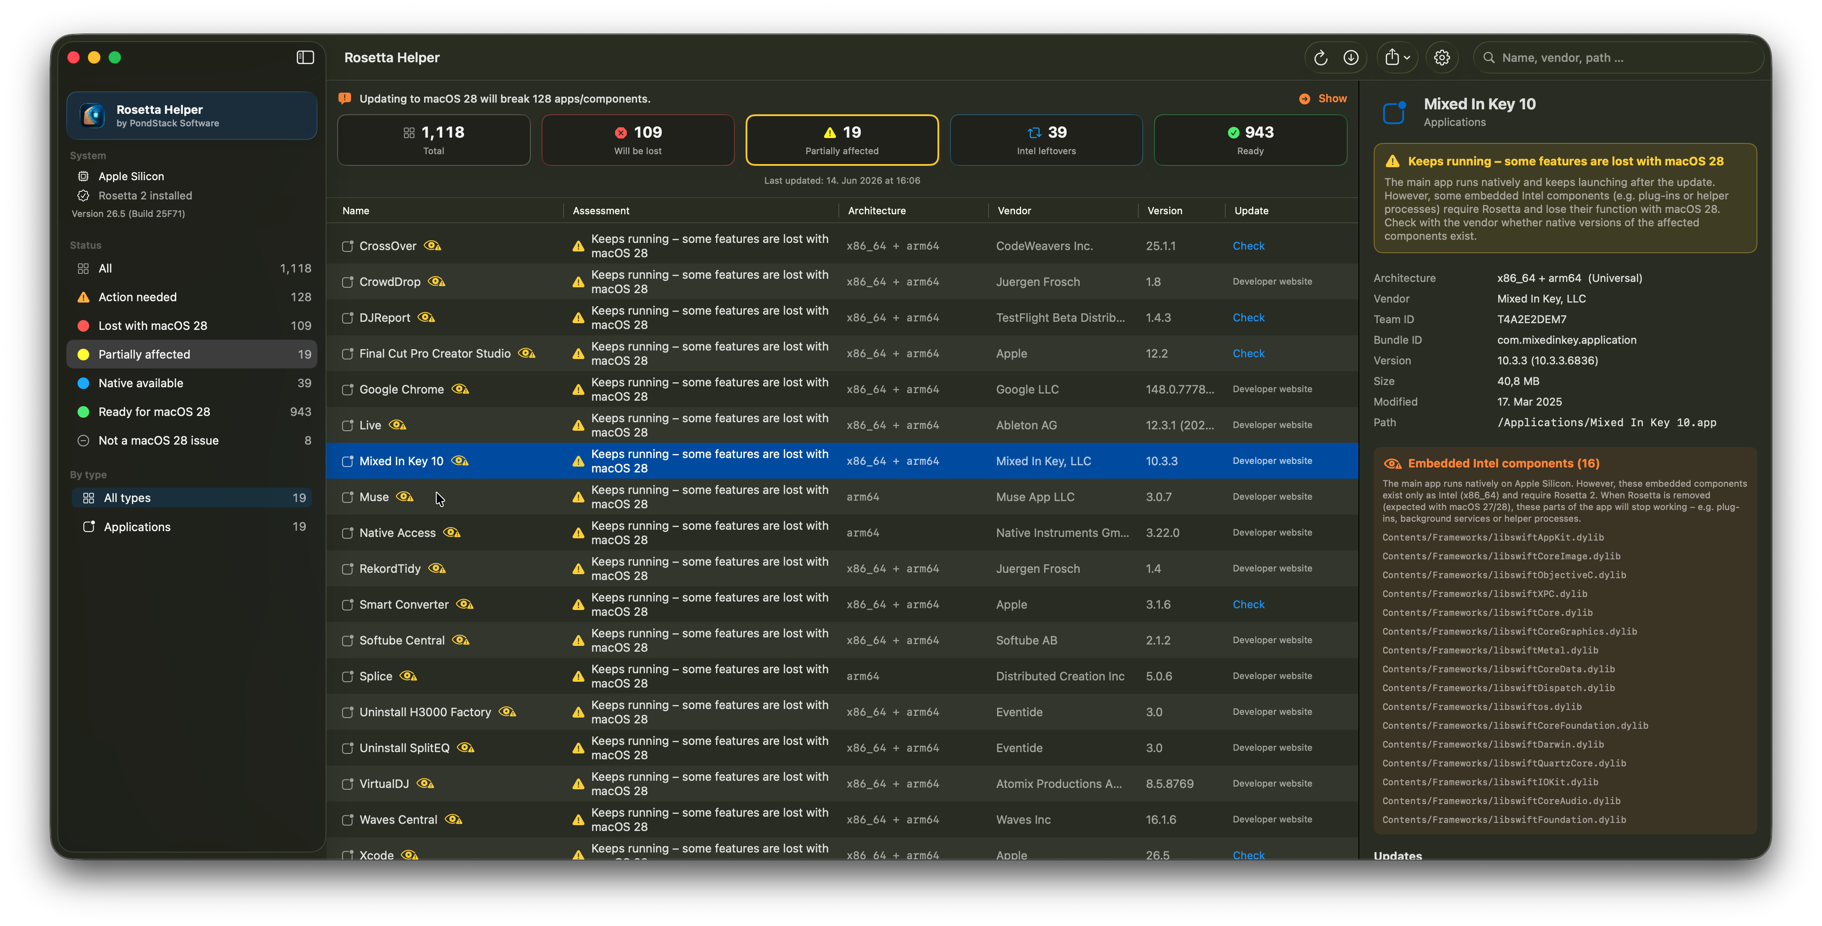Sort by Architecture column header
The width and height of the screenshot is (1822, 926).
pos(876,211)
